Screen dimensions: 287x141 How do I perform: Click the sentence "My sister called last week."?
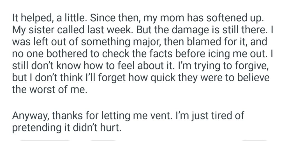(x=73, y=31)
